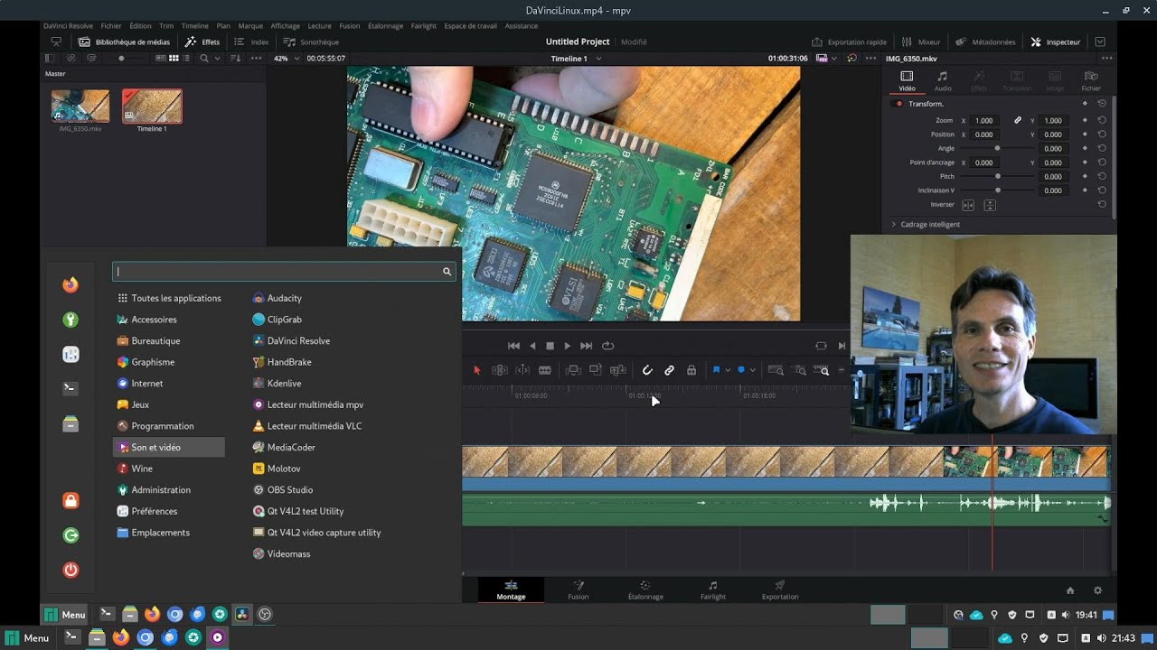Add keyframe for Position
The height and width of the screenshot is (650, 1157).
tap(1085, 135)
